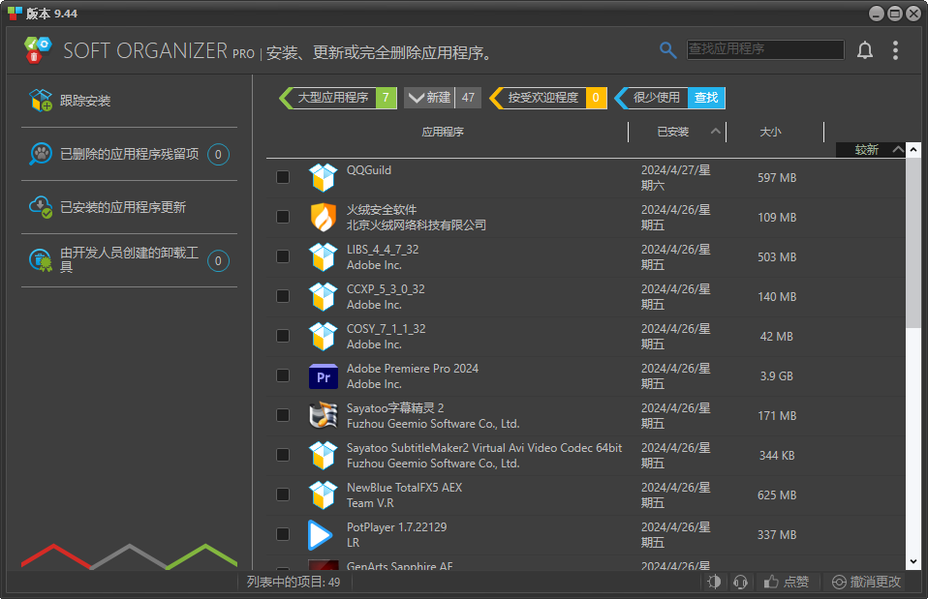Click the PotPlayer app icon
Screen dimensions: 928x599
tap(321, 535)
